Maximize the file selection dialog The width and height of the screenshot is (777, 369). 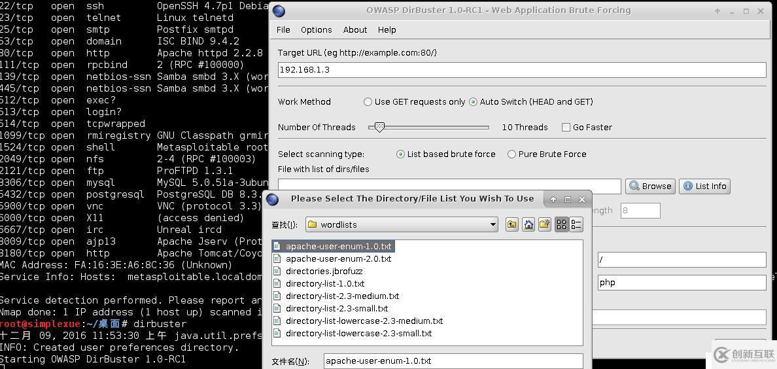568,200
